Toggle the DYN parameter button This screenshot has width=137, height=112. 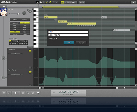pyautogui.click(x=25, y=23)
